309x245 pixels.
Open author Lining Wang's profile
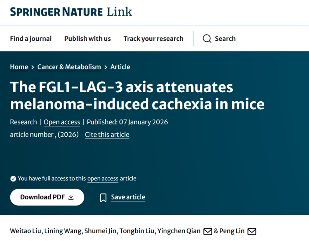point(63,231)
